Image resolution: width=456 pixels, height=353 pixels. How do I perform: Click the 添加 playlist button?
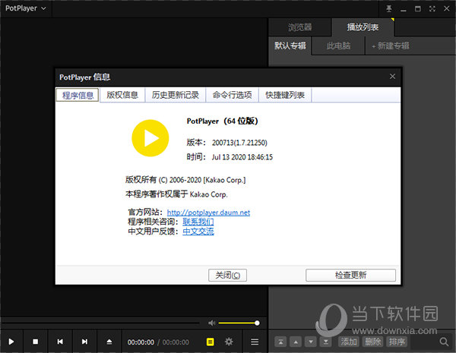(x=349, y=342)
